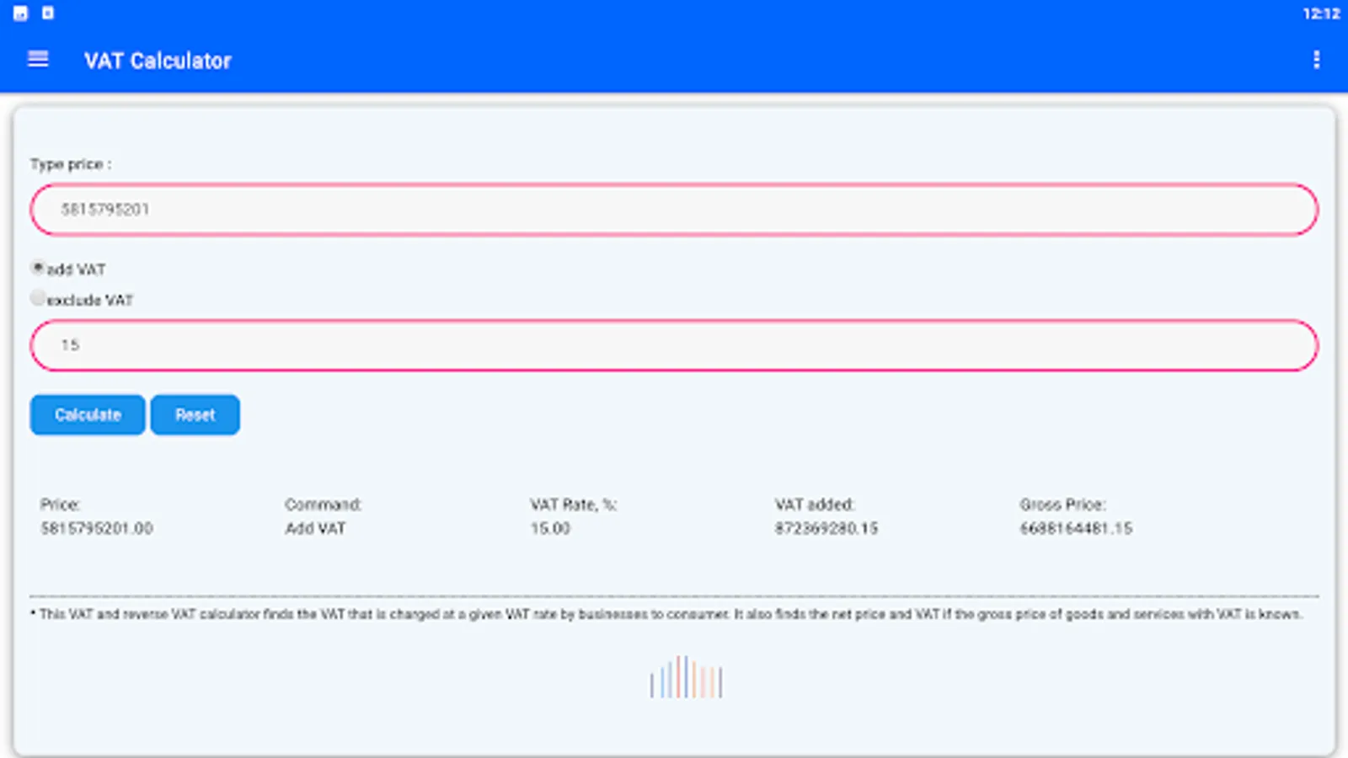Click the 12:12 clock in status bar

(1321, 13)
